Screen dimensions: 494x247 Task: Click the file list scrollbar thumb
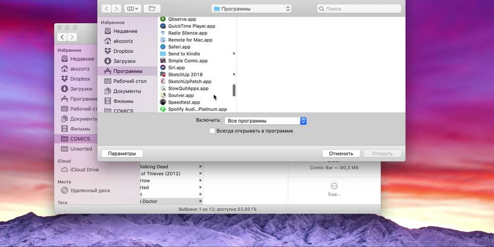(234, 90)
